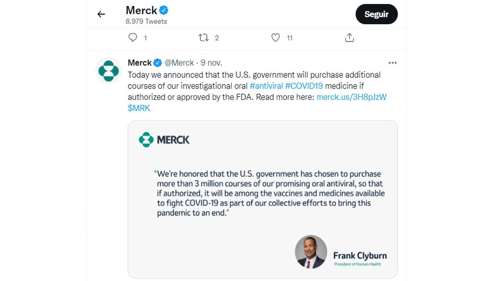This screenshot has height=281, width=499.
Task: Click the back arrow icon
Action: tap(101, 14)
